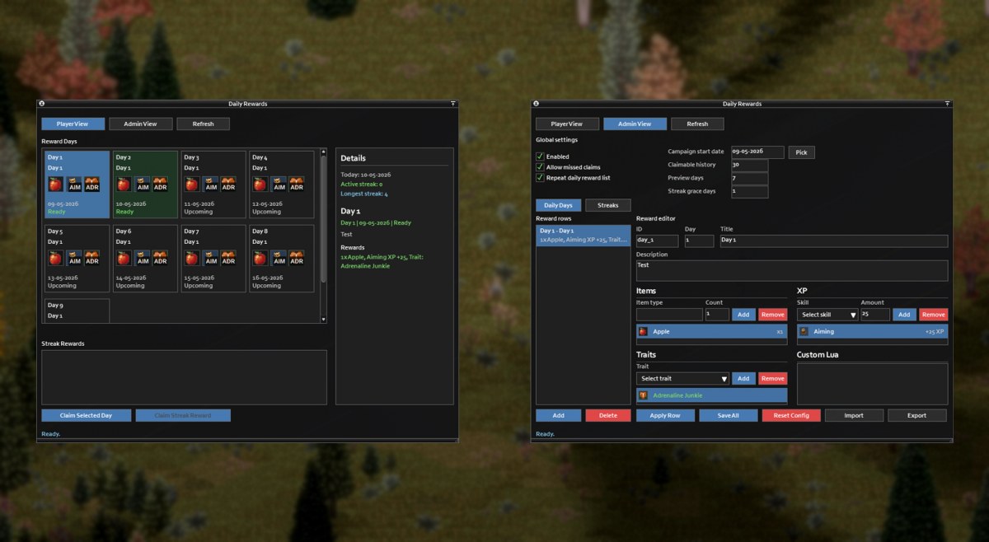Switch to Admin View in left window

[x=140, y=124]
